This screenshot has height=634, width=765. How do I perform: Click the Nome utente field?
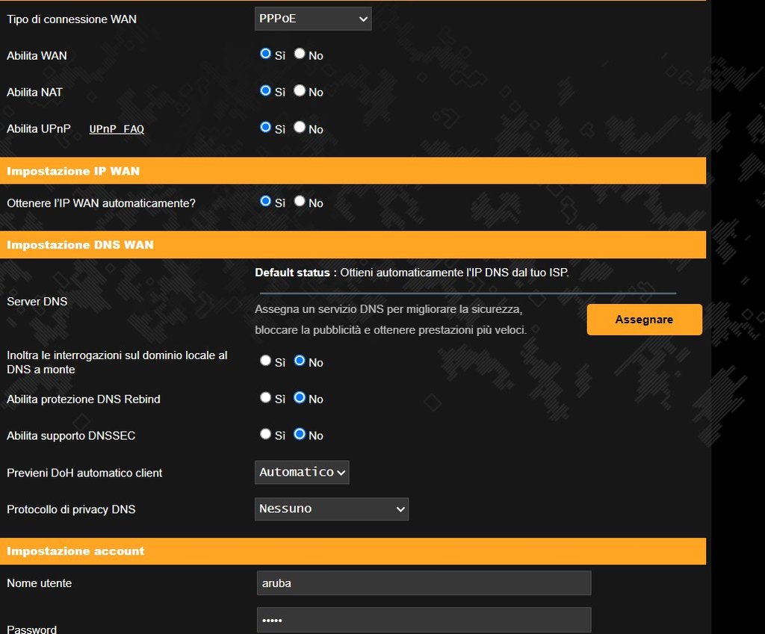point(424,583)
